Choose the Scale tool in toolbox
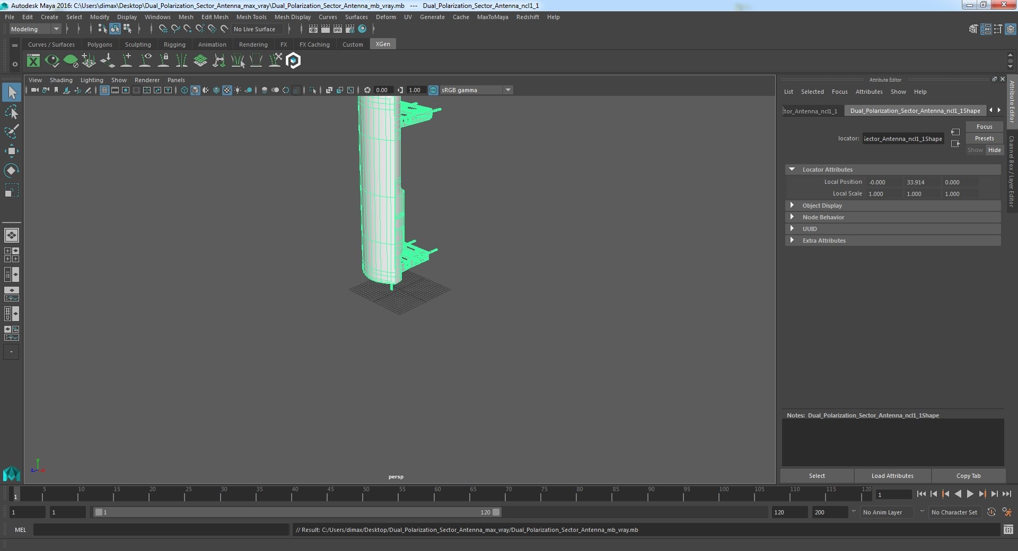The image size is (1018, 551). [11, 190]
